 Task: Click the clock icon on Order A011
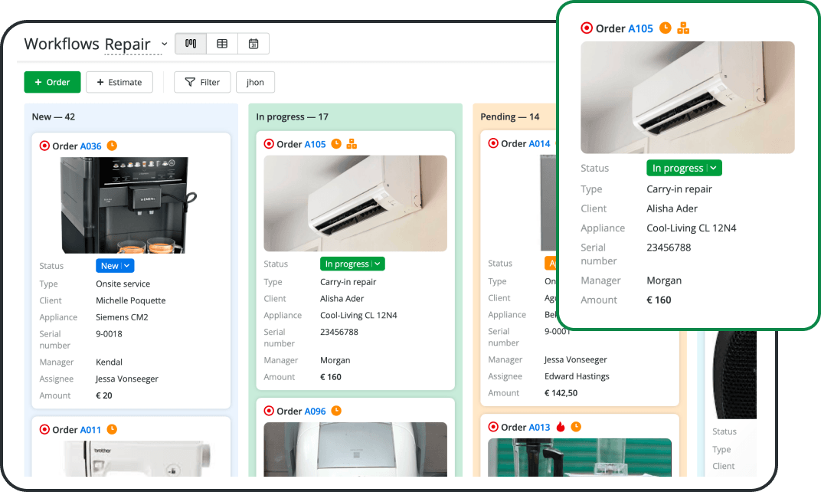tap(112, 429)
